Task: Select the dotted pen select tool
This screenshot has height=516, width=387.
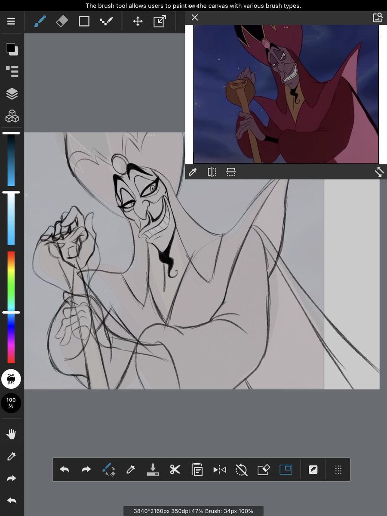Action: coord(106,21)
